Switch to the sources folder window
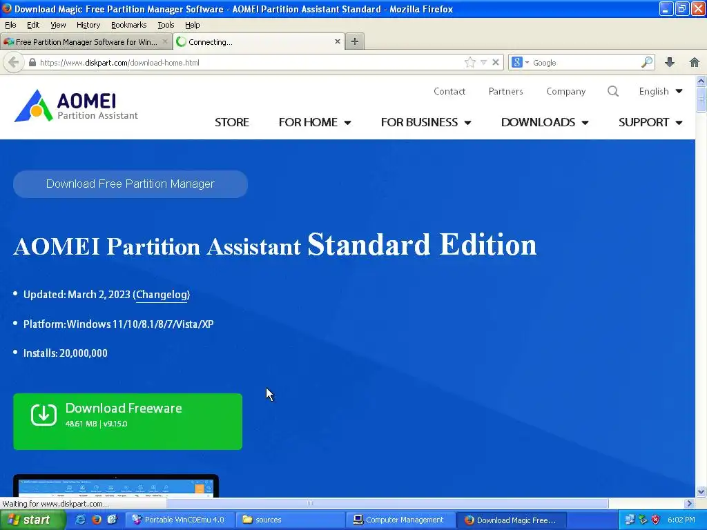707x530 pixels. point(291,520)
